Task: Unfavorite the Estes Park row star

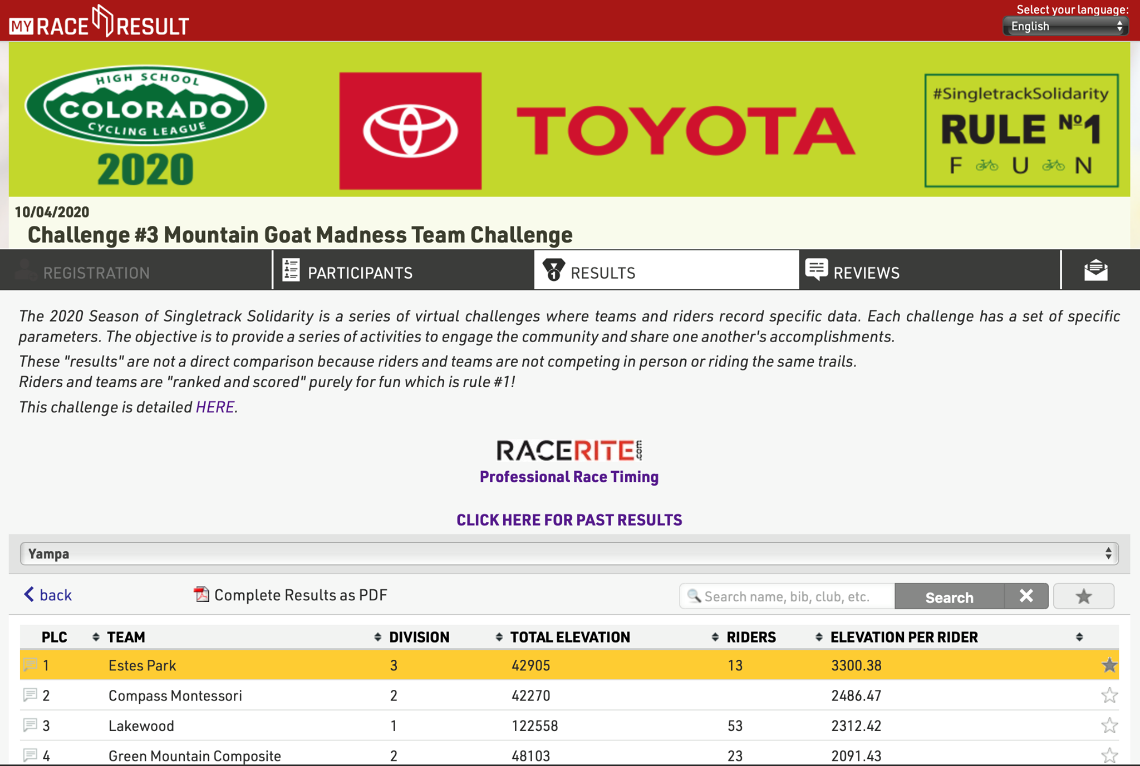Action: point(1109,665)
